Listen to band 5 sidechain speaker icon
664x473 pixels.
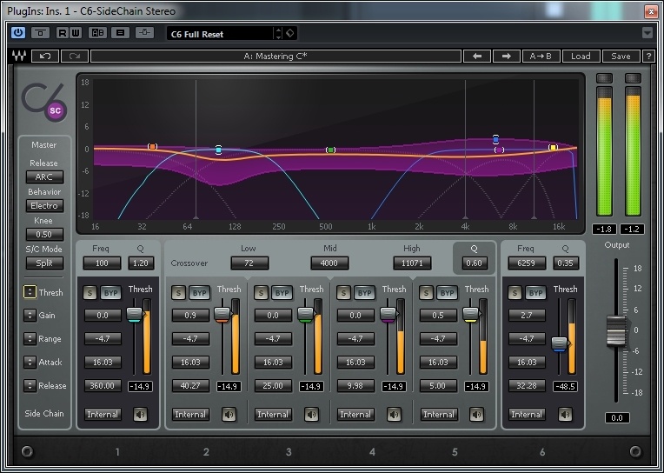point(477,414)
